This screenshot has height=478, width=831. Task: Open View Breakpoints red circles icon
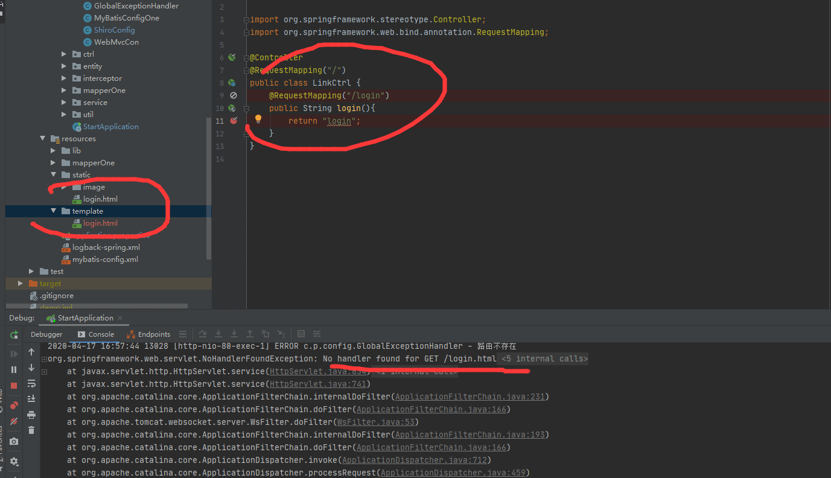pyautogui.click(x=14, y=406)
